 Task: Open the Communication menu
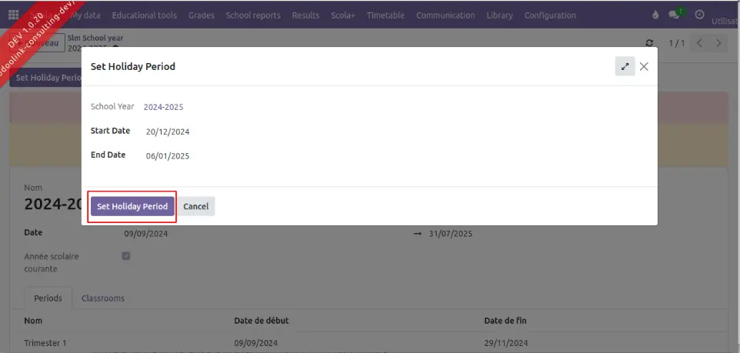(445, 15)
